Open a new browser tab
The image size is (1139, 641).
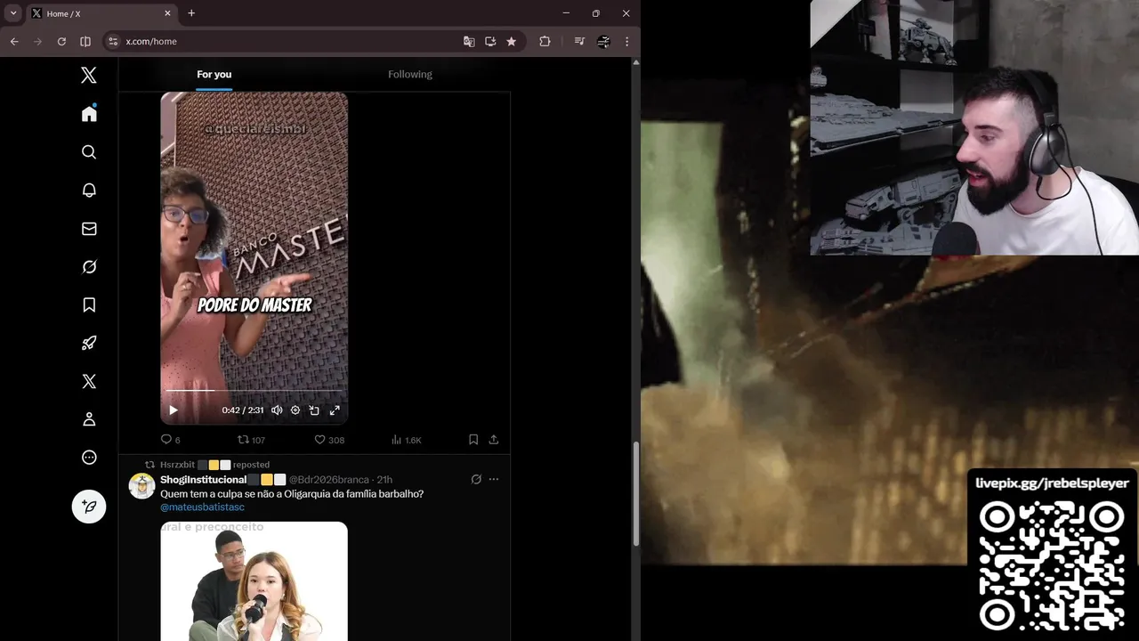pos(191,13)
